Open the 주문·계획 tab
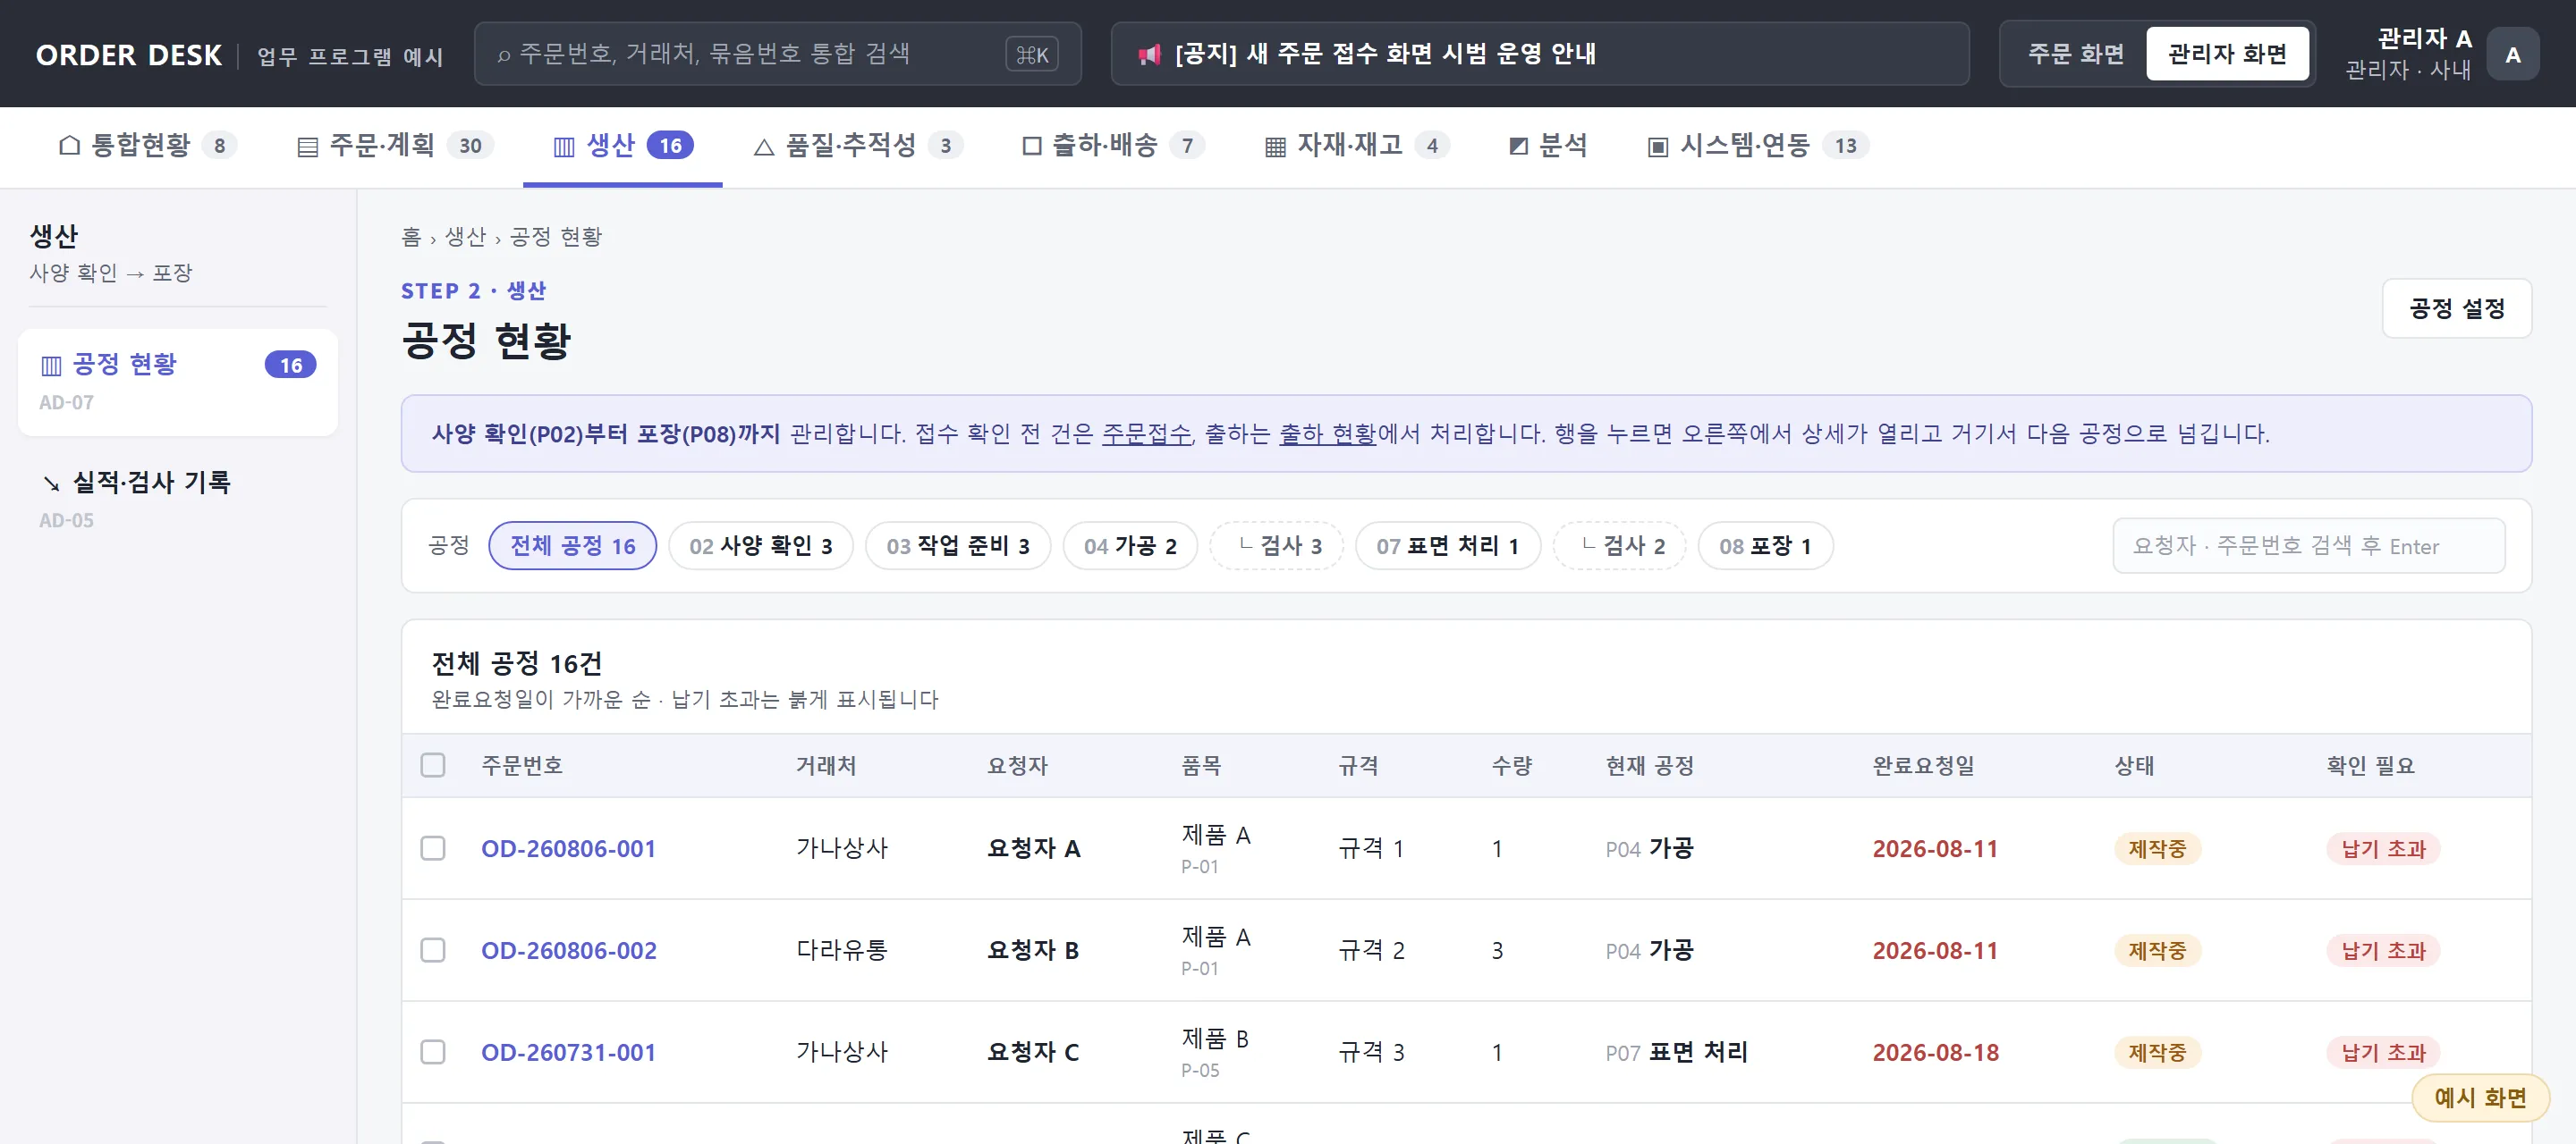Image resolution: width=2576 pixels, height=1144 pixels. [x=395, y=146]
